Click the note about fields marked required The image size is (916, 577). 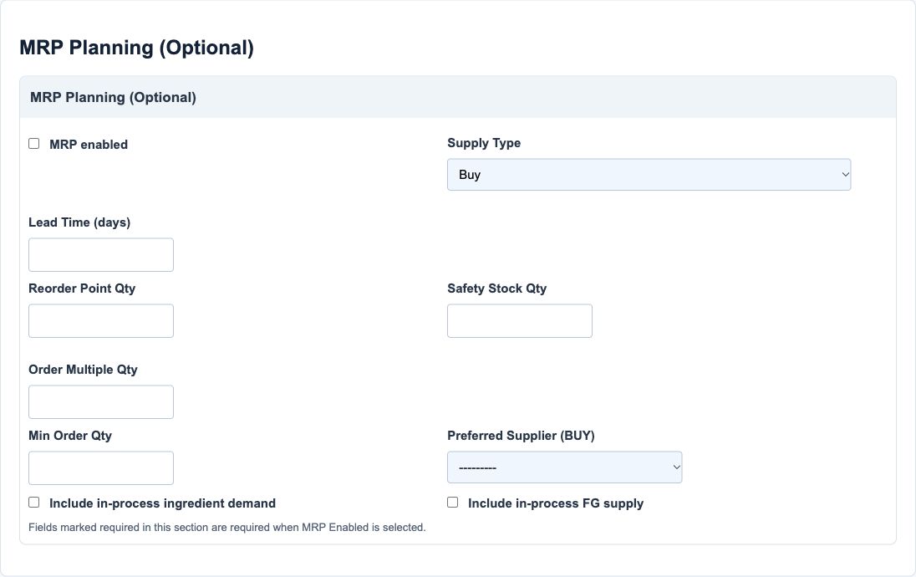[x=227, y=528]
